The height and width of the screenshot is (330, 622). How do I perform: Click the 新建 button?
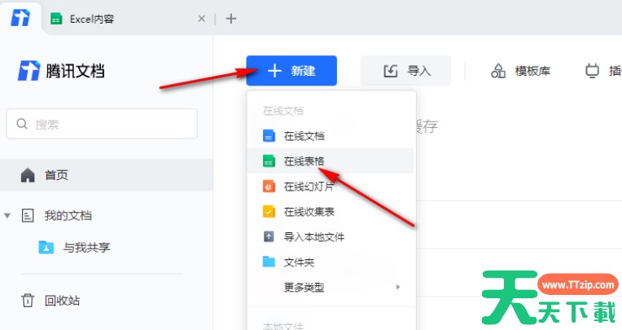pos(291,71)
